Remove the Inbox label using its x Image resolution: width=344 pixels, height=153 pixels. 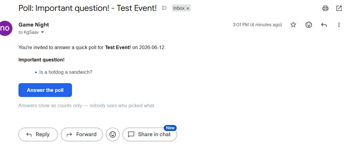188,8
